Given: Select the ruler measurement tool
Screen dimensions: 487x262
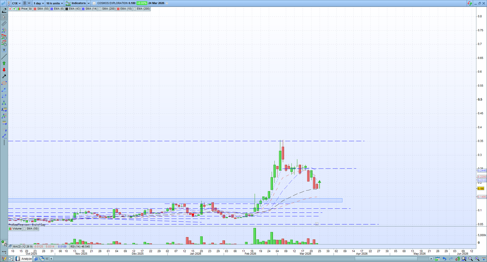Looking at the screenshot, I should tap(4, 24).
